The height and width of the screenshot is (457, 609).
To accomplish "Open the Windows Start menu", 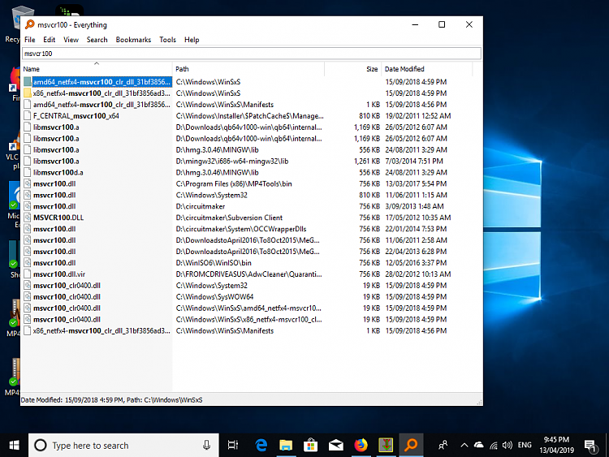I will tap(14, 446).
